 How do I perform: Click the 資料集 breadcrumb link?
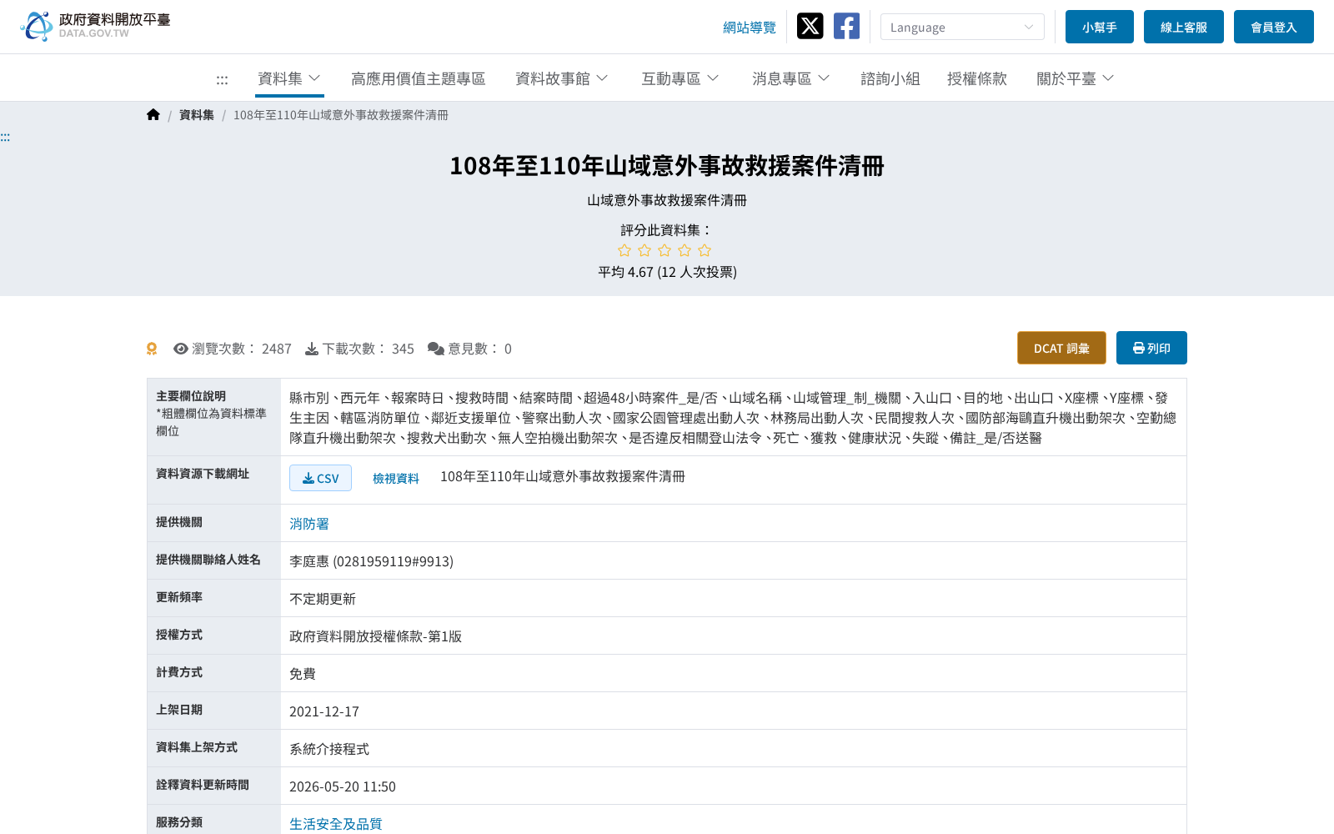(x=197, y=115)
